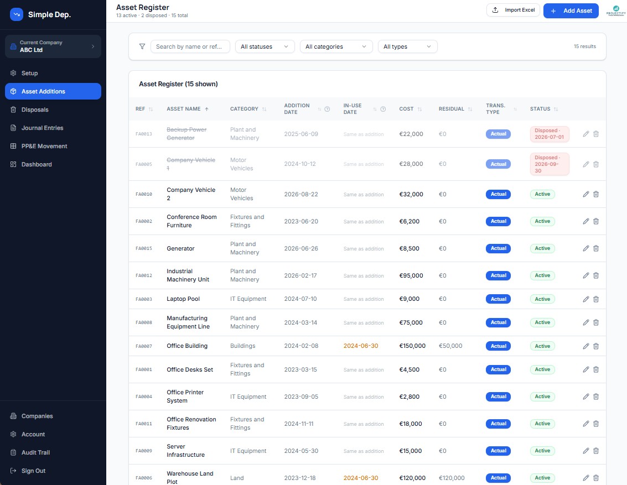Open Companies in the sidebar
Image resolution: width=627 pixels, height=485 pixels.
(x=53, y=416)
